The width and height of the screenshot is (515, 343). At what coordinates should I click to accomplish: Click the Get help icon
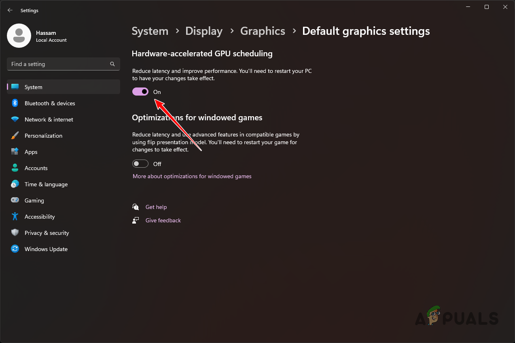pyautogui.click(x=136, y=207)
